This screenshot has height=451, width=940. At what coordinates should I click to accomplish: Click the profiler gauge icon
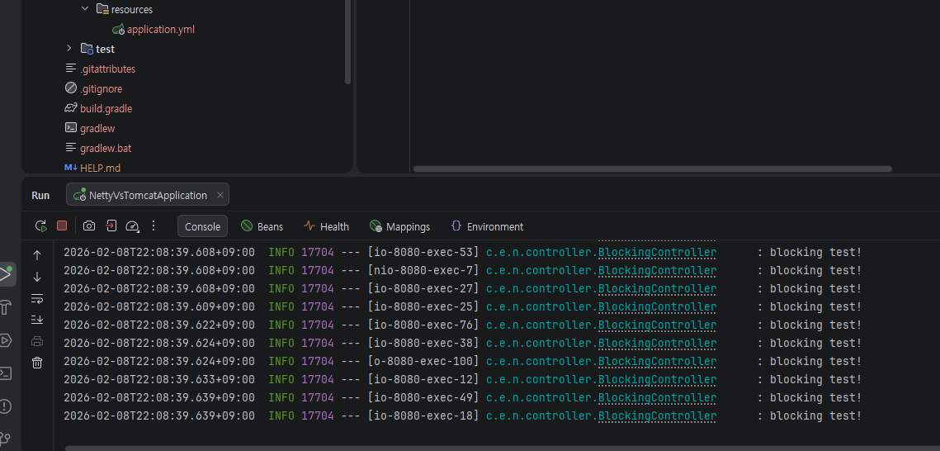[x=133, y=226]
